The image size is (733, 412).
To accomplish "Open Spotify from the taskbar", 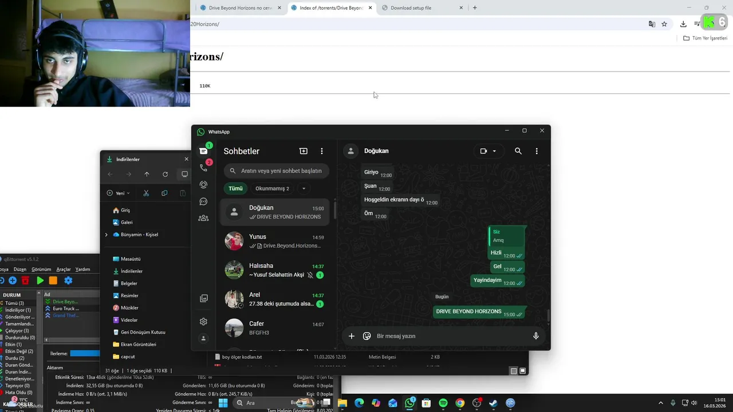I will click(443, 403).
